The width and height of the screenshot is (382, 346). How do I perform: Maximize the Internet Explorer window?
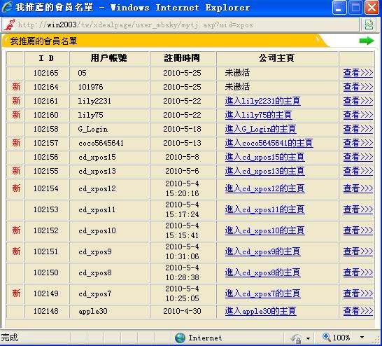pyautogui.click(x=355, y=8)
